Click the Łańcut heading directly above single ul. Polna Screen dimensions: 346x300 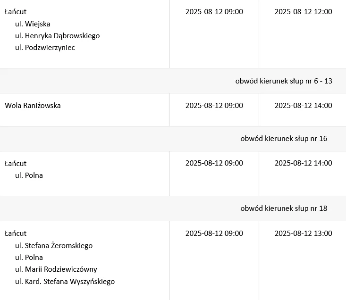pos(16,164)
